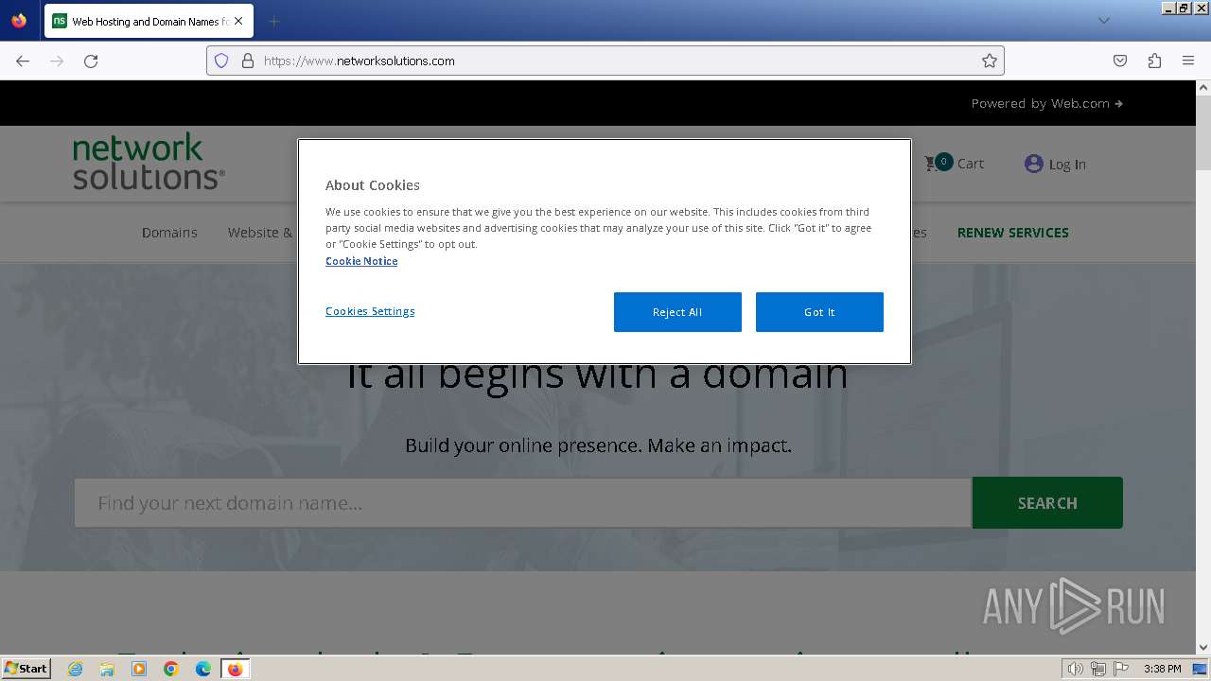
Task: Click the Network Solutions logo
Action: (x=149, y=162)
